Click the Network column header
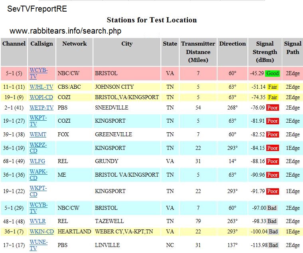 tap(74, 44)
